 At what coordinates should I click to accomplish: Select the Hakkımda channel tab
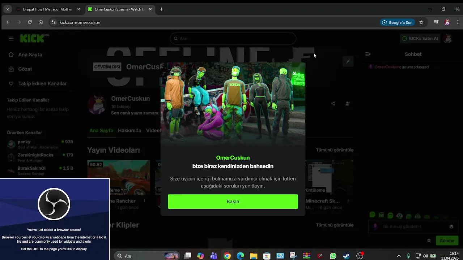tap(129, 130)
